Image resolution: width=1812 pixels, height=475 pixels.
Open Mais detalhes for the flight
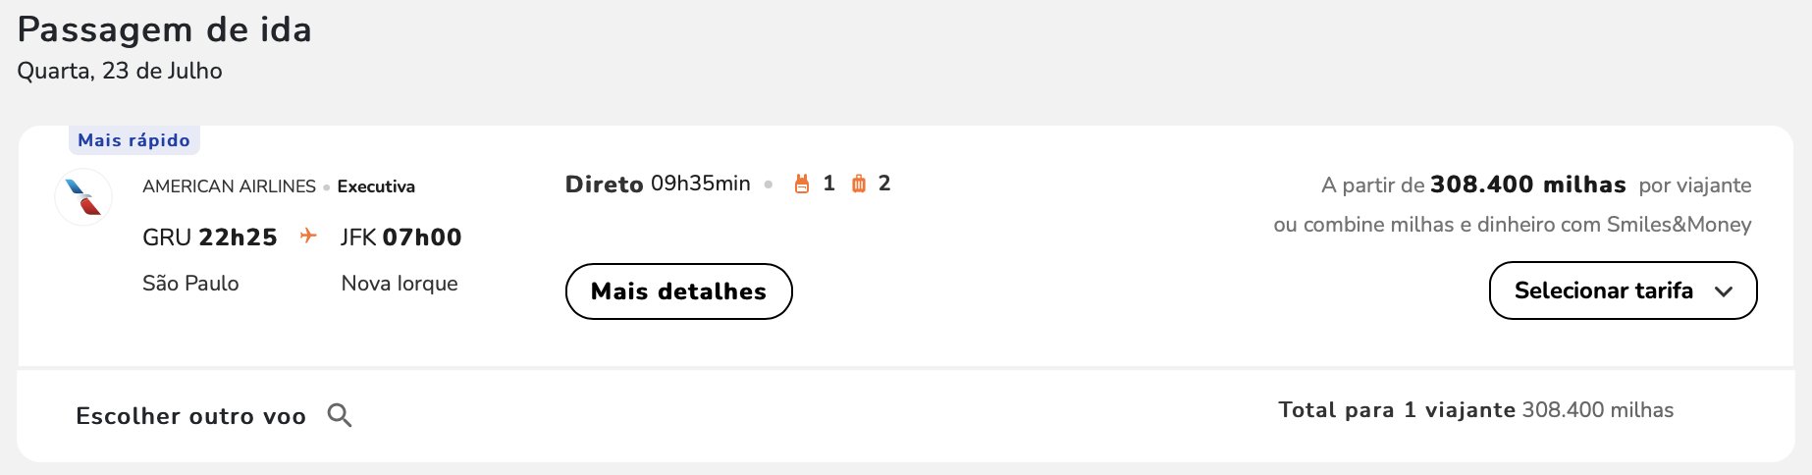pyautogui.click(x=678, y=291)
